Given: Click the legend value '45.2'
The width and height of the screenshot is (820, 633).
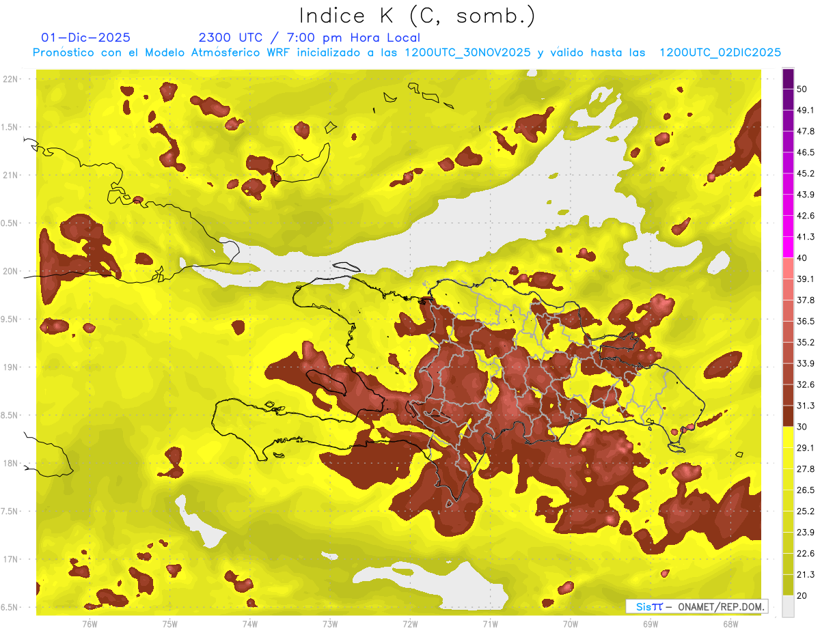Looking at the screenshot, I should (806, 173).
